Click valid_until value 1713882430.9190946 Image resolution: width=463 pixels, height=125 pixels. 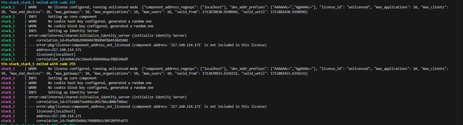click(288, 12)
